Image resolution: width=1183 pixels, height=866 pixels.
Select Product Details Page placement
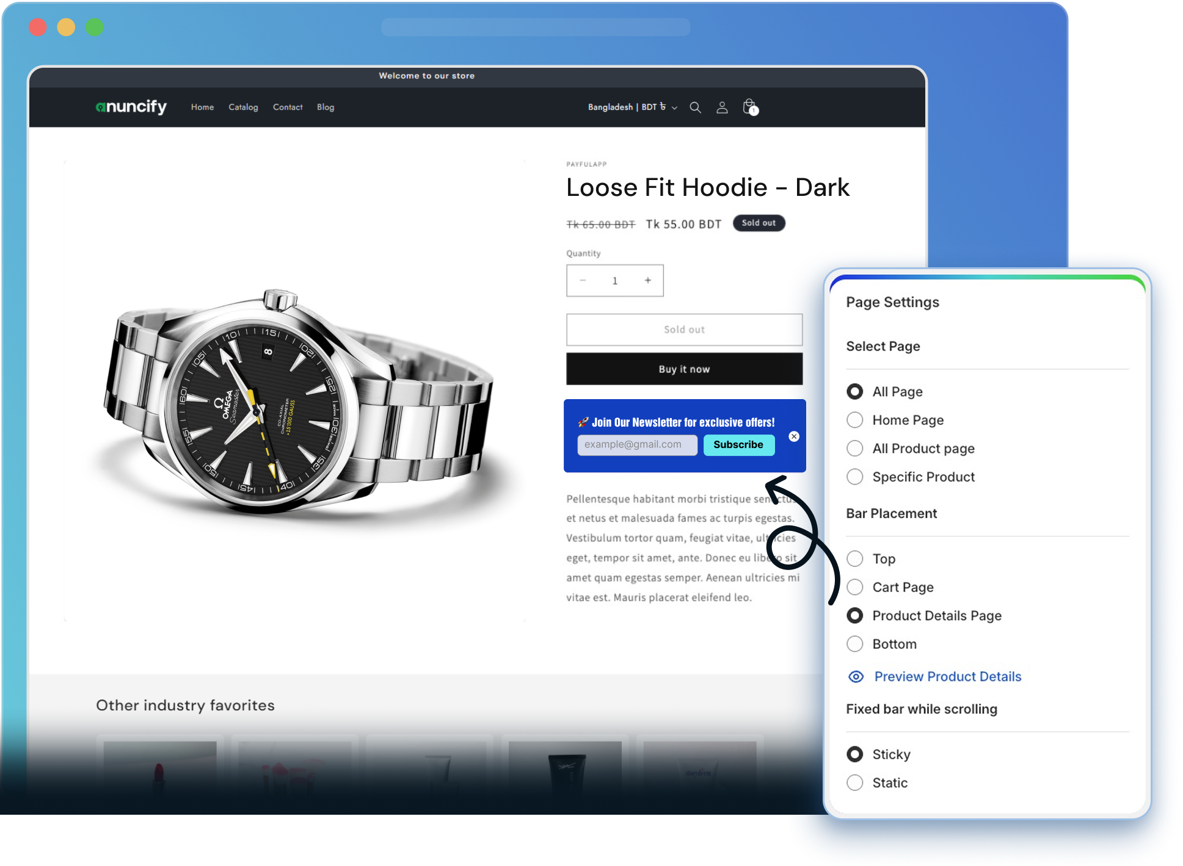[854, 616]
